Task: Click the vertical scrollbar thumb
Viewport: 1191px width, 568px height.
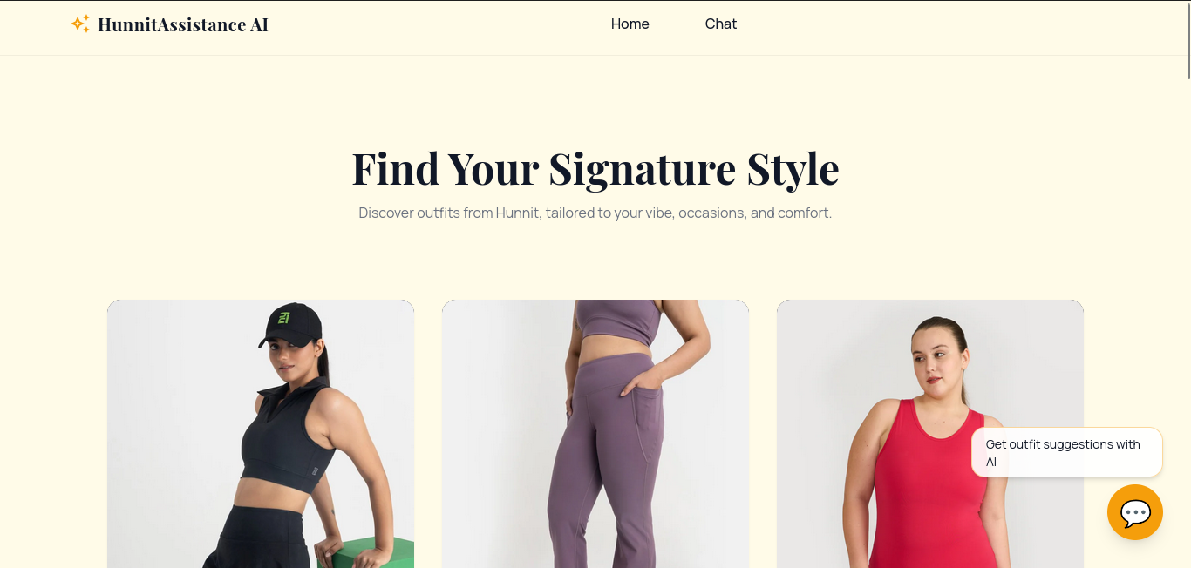Action: (x=1187, y=40)
